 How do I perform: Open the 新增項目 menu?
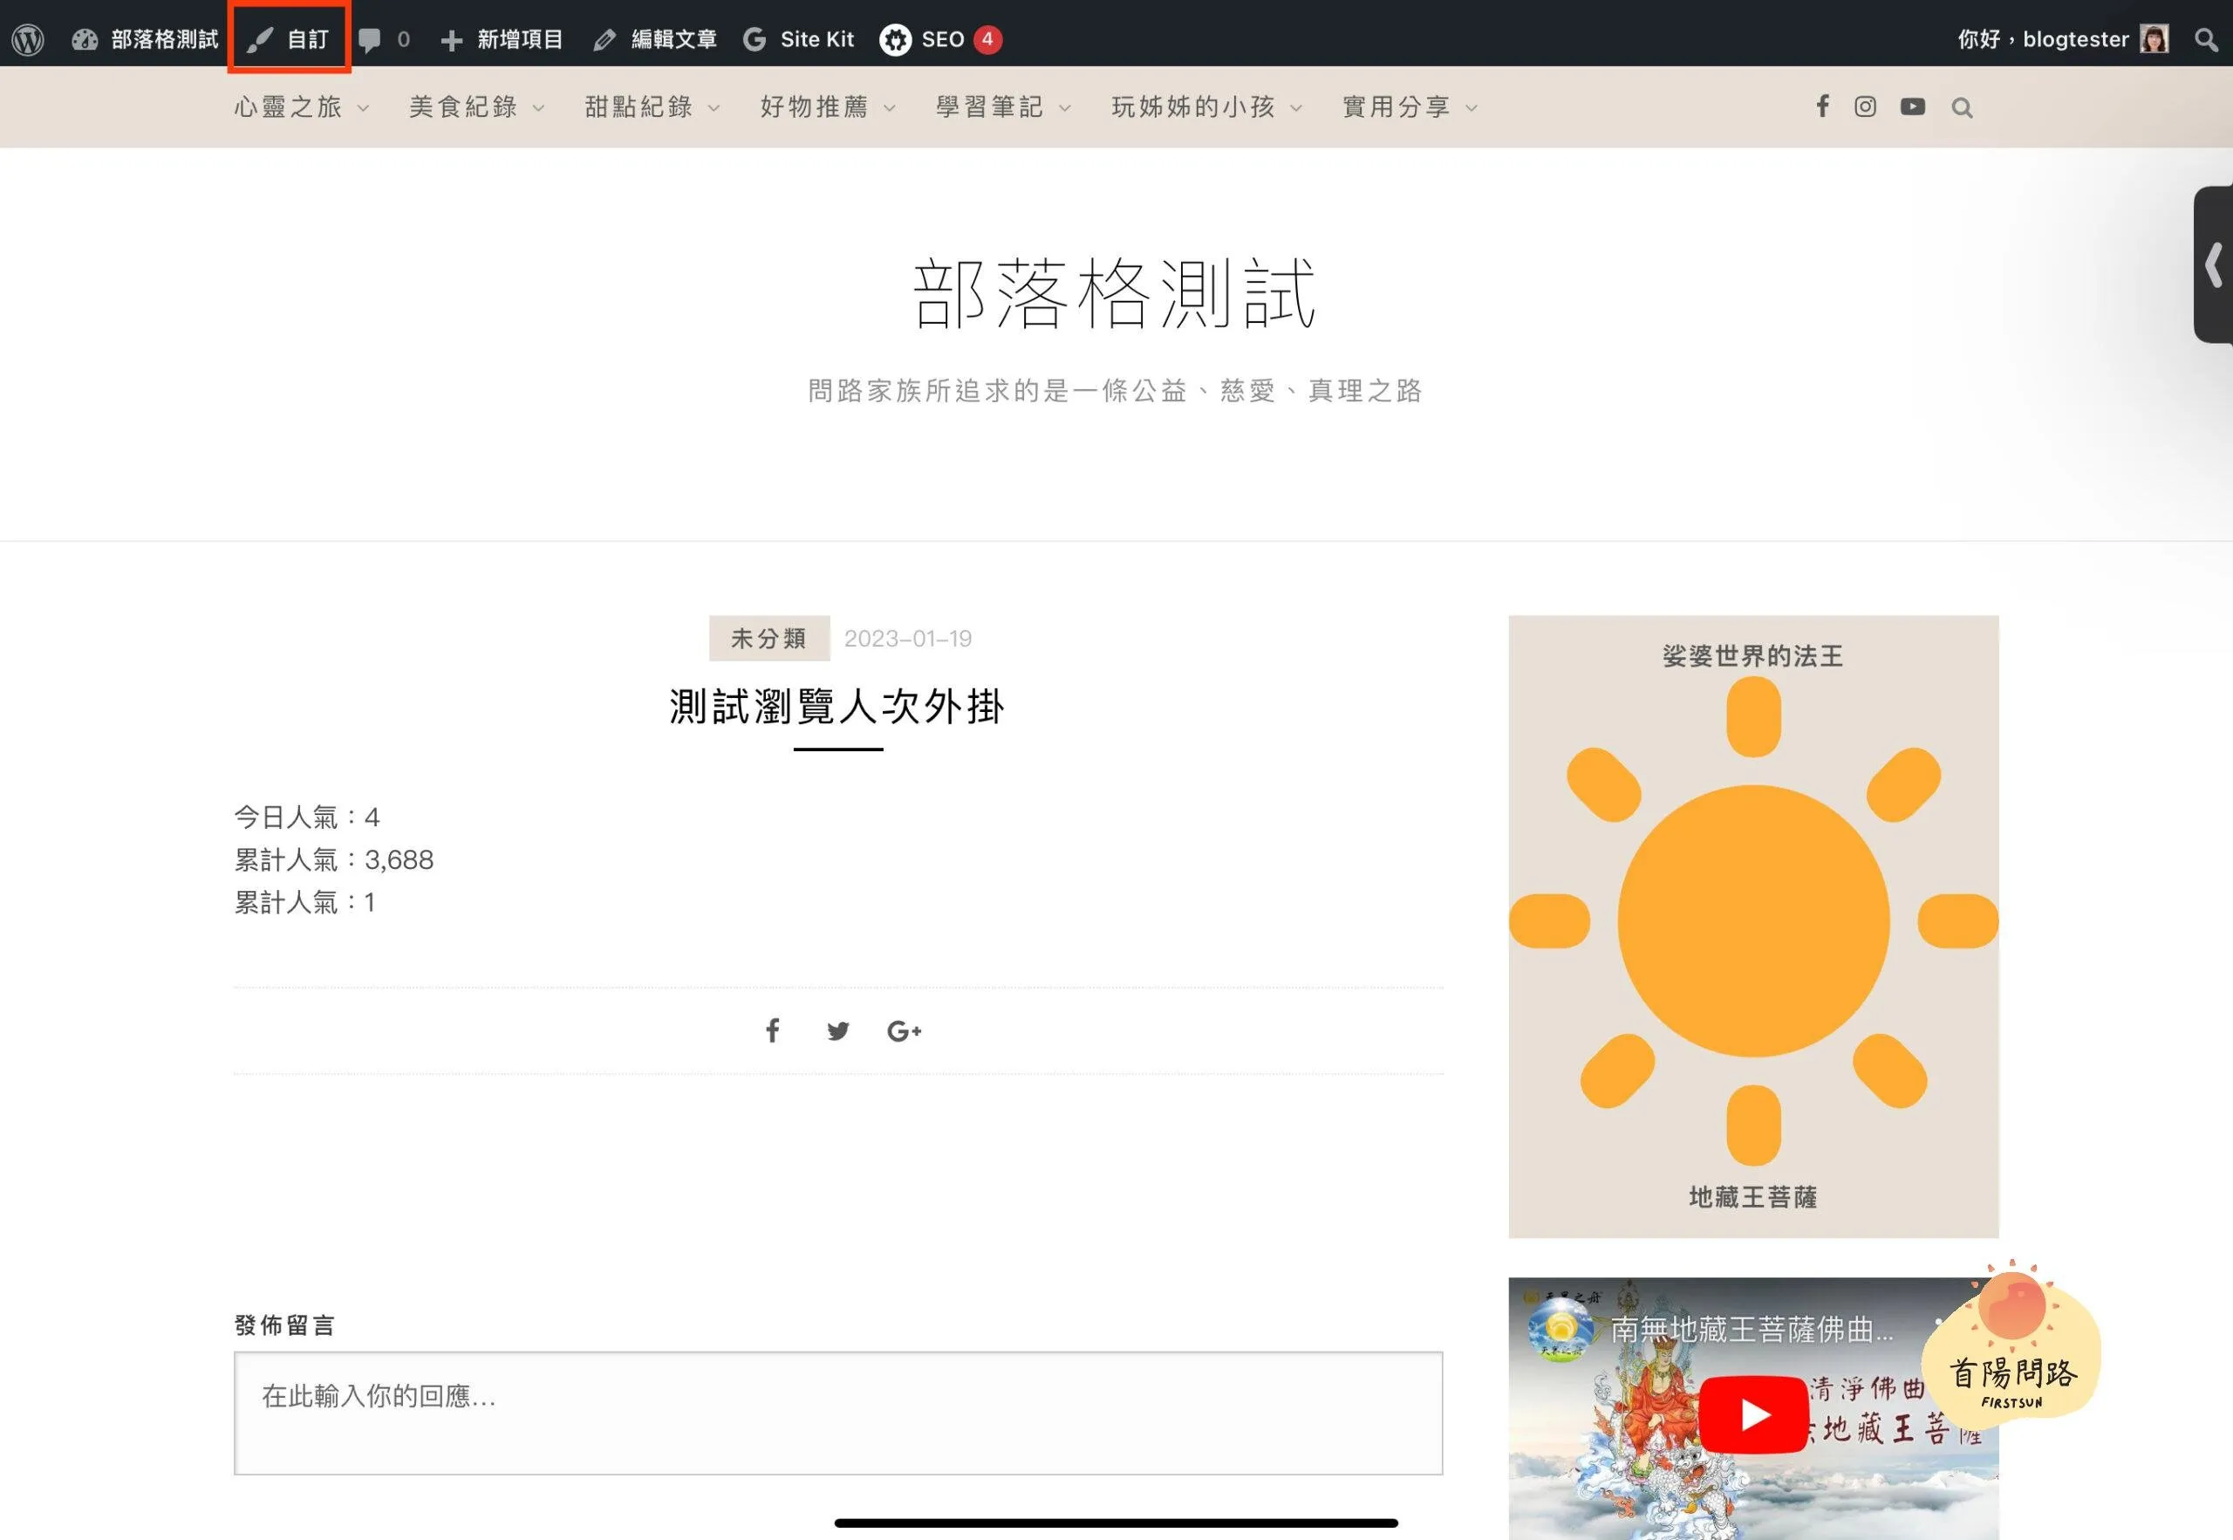pyautogui.click(x=502, y=39)
